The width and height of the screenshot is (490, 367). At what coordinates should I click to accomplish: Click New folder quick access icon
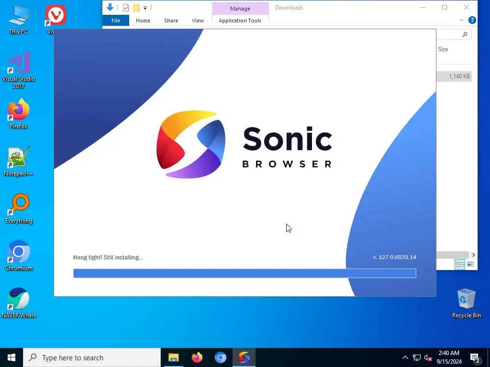click(x=136, y=8)
